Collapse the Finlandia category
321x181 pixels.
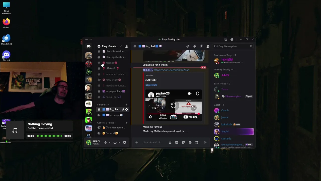(103, 105)
